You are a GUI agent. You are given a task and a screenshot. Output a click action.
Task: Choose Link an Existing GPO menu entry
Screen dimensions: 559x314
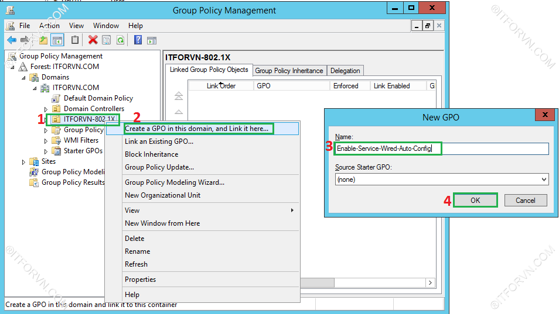tap(159, 142)
